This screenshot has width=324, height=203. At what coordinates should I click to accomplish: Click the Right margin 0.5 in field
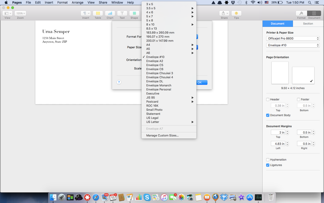304,144
